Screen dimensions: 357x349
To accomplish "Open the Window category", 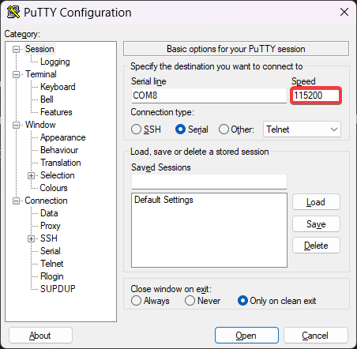I will pyautogui.click(x=40, y=125).
